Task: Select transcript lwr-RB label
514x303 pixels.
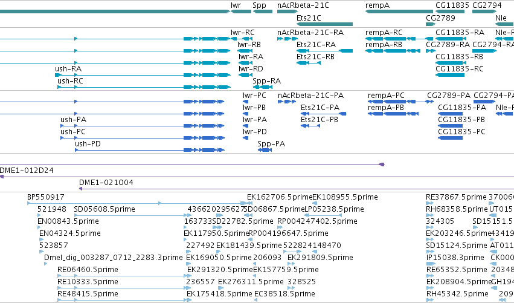Action: [249, 45]
